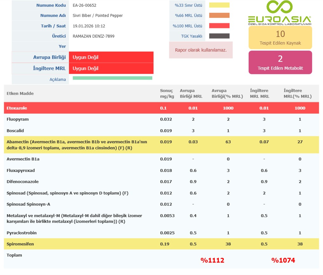Click the red %100 MRL Üstü swatch
Screen dimensions: 323x275
point(219,26)
